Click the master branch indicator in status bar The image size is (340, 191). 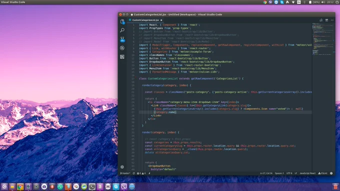coord(125,173)
